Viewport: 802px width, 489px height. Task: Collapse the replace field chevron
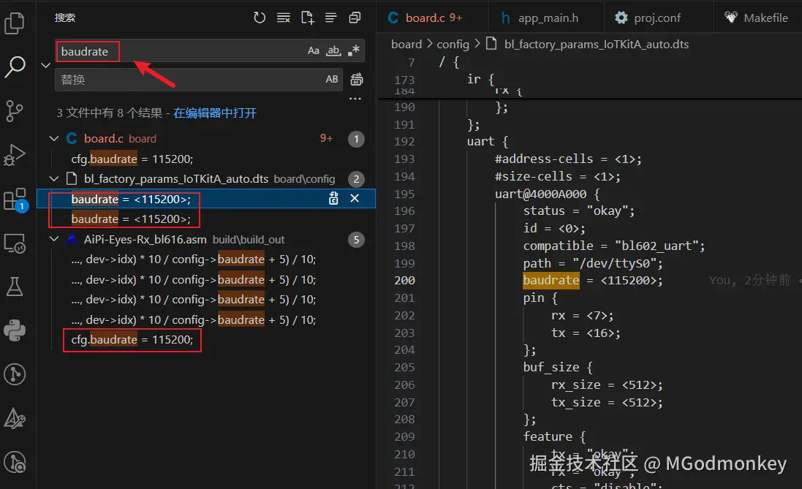pos(45,66)
